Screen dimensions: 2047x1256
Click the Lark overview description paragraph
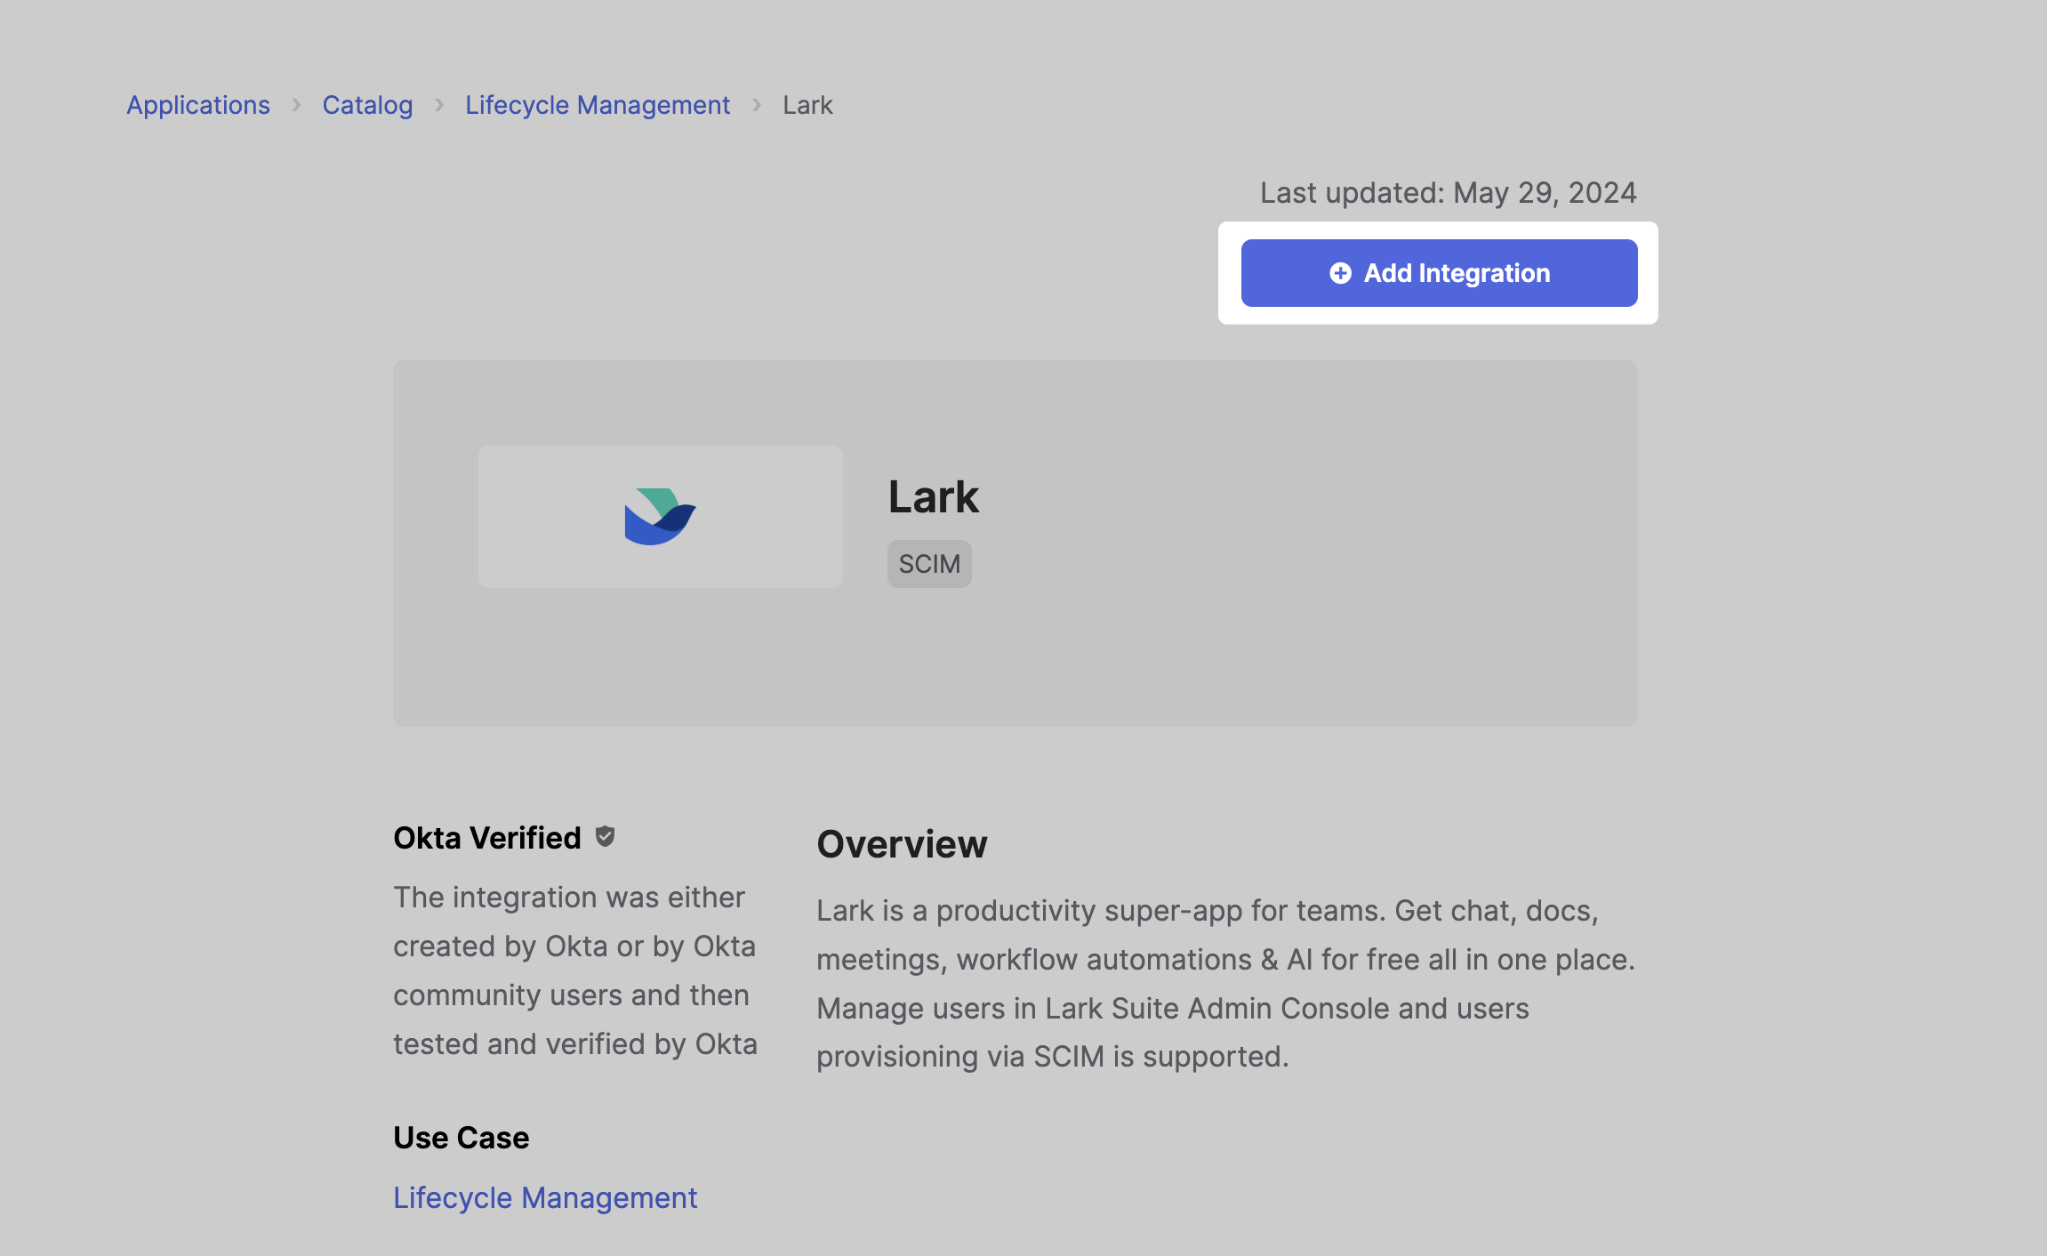tap(1225, 983)
